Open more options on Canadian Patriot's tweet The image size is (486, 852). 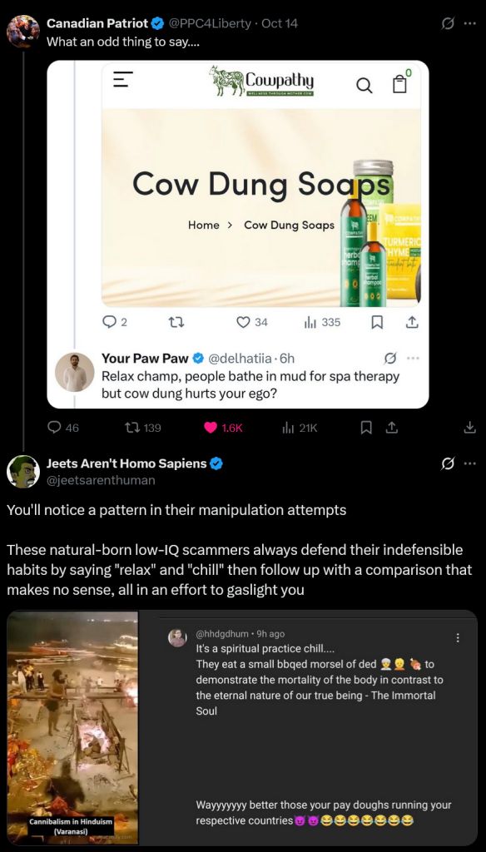click(x=469, y=24)
